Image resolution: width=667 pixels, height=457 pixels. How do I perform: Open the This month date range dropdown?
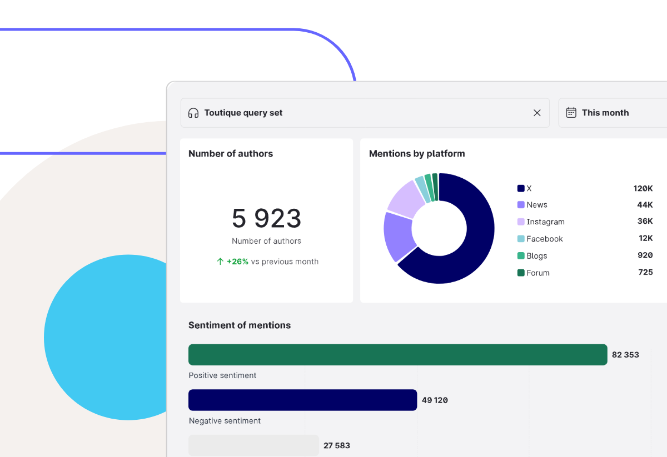pyautogui.click(x=605, y=112)
